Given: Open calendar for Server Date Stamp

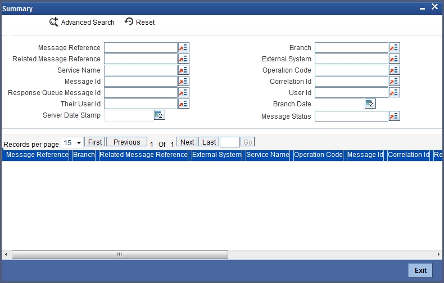Looking at the screenshot, I should click(x=160, y=115).
